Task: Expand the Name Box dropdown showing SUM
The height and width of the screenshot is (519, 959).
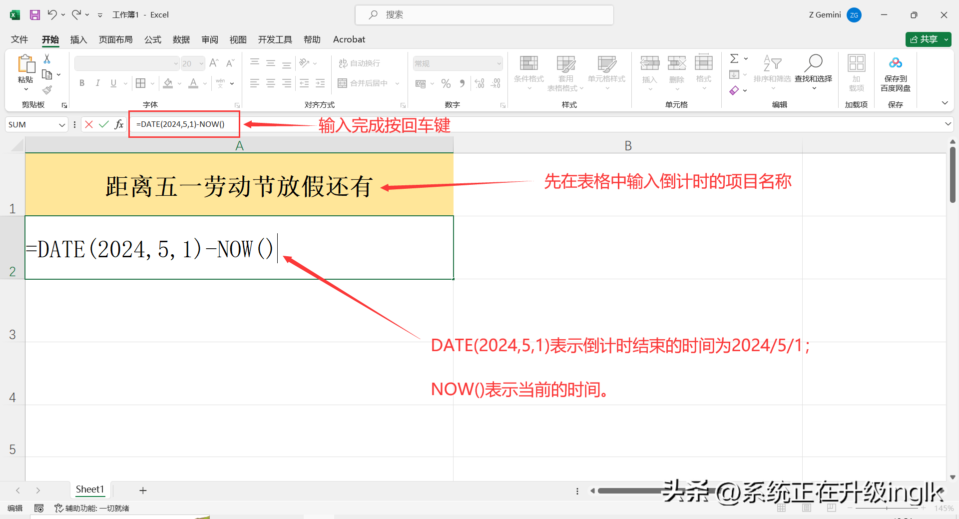Action: [62, 125]
